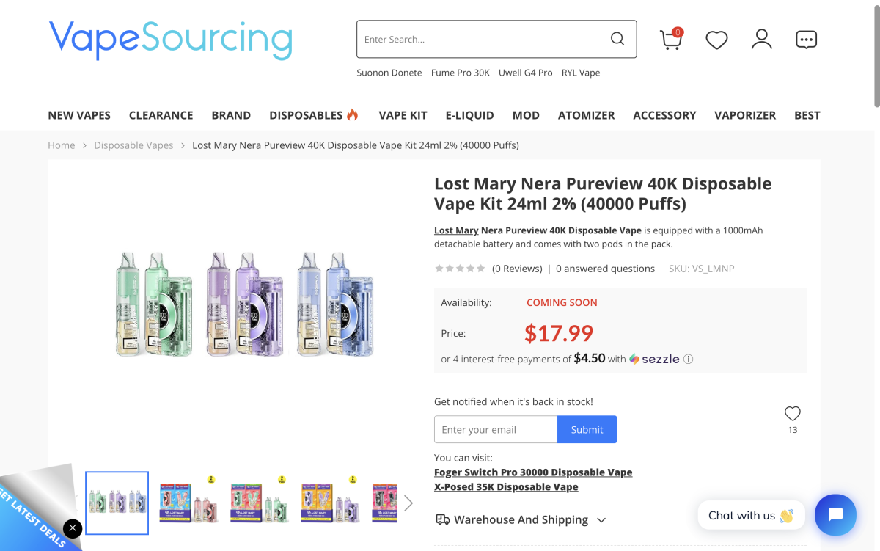Open the E-Liquid menu

click(x=469, y=115)
